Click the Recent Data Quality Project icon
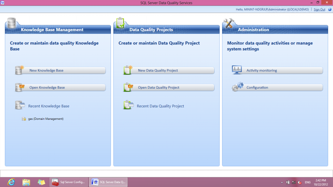 pyautogui.click(x=128, y=105)
